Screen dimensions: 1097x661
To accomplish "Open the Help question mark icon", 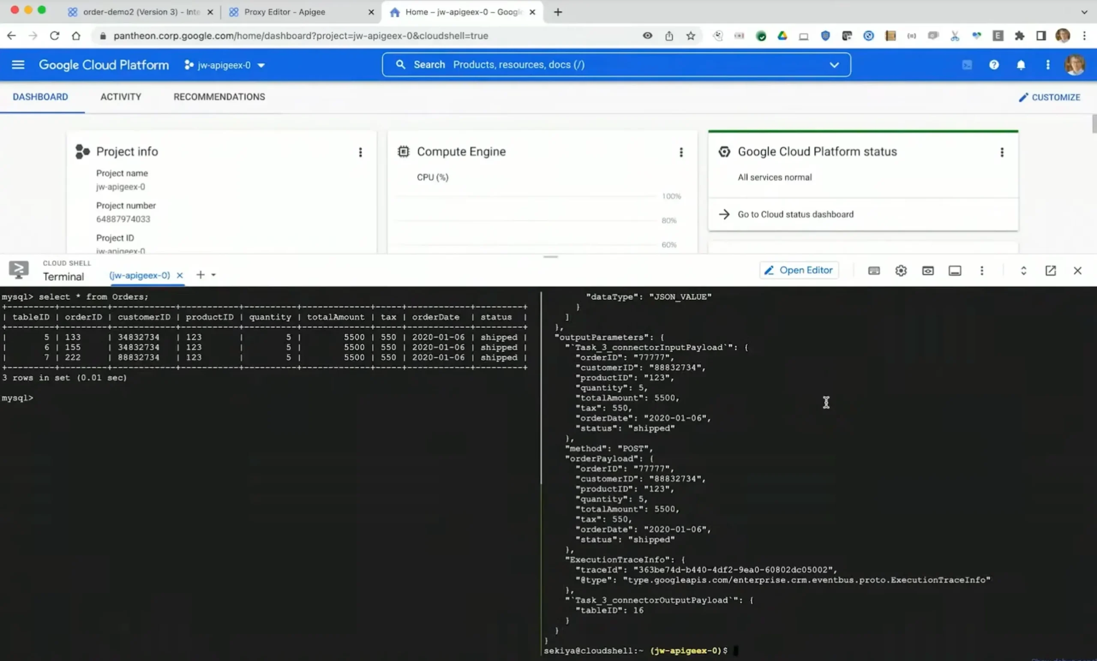I will coord(994,65).
